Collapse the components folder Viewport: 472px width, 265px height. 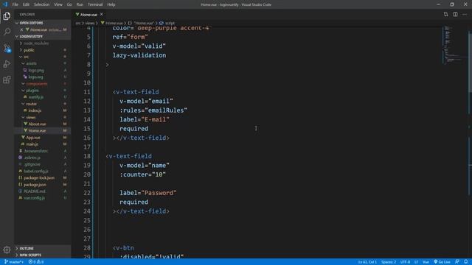[x=42, y=83]
